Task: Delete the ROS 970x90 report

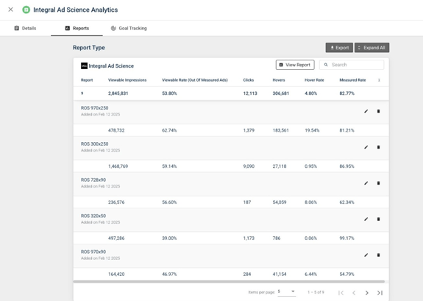Action: pos(378,255)
